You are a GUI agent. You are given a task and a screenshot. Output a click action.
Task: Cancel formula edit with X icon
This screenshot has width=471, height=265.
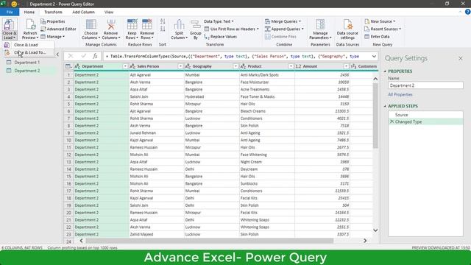pyautogui.click(x=71, y=56)
